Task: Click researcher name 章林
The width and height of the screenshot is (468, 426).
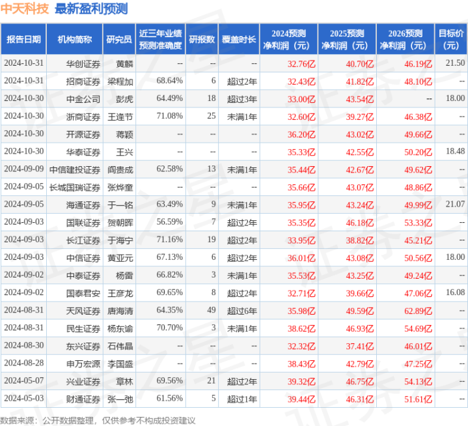Action: (x=124, y=381)
